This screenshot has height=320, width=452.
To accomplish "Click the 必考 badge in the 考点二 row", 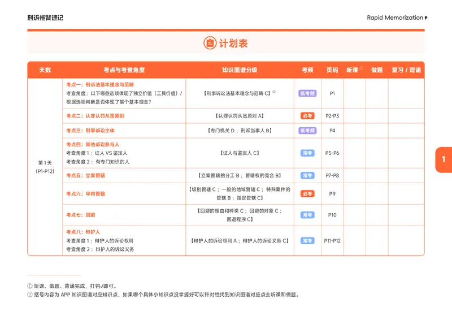I will [x=307, y=116].
